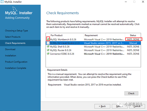
Task: Sort by the Status column header
Action: tap(133, 35)
